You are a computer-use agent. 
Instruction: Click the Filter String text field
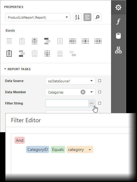pyautogui.click(x=67, y=103)
